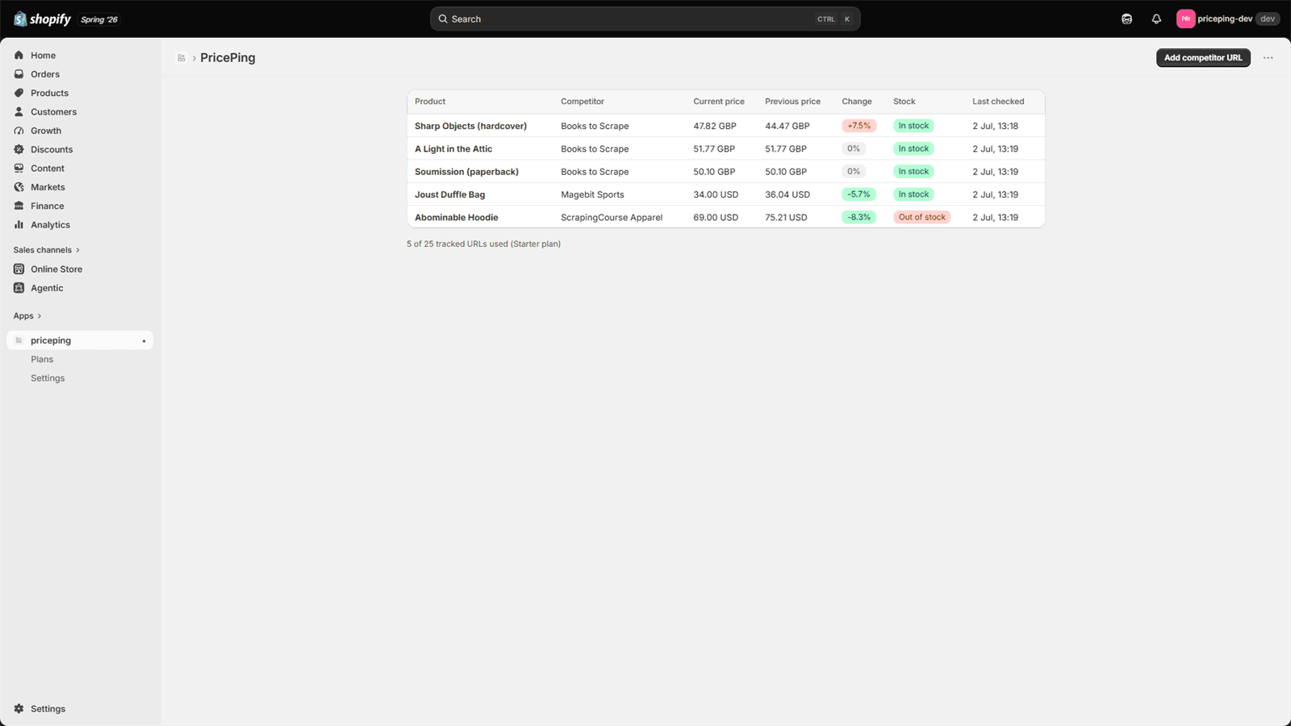The width and height of the screenshot is (1291, 726).
Task: Click the -5.7% change badge
Action: tap(859, 194)
